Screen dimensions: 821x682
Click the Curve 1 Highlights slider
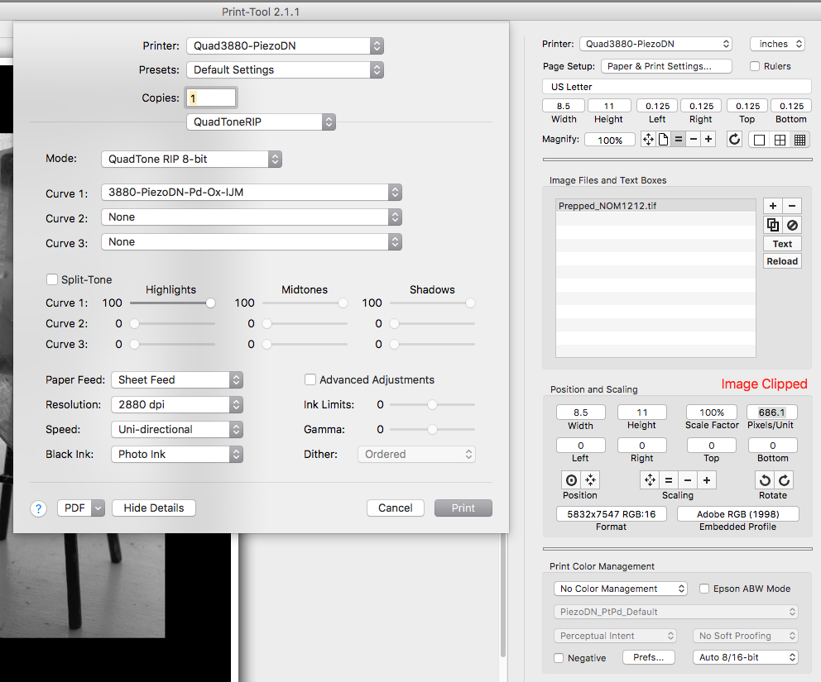tap(210, 303)
